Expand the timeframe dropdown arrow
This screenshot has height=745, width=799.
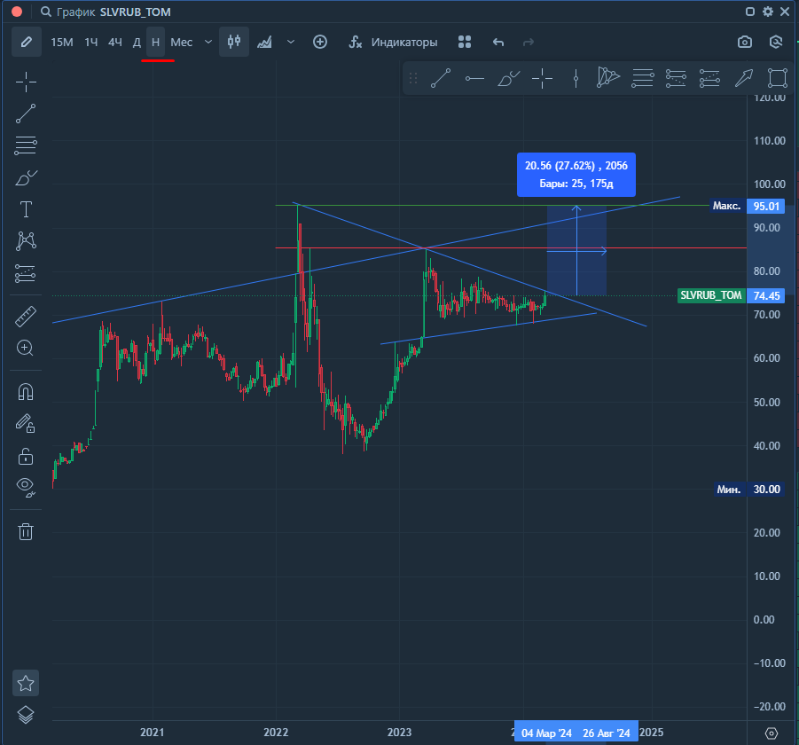click(208, 42)
